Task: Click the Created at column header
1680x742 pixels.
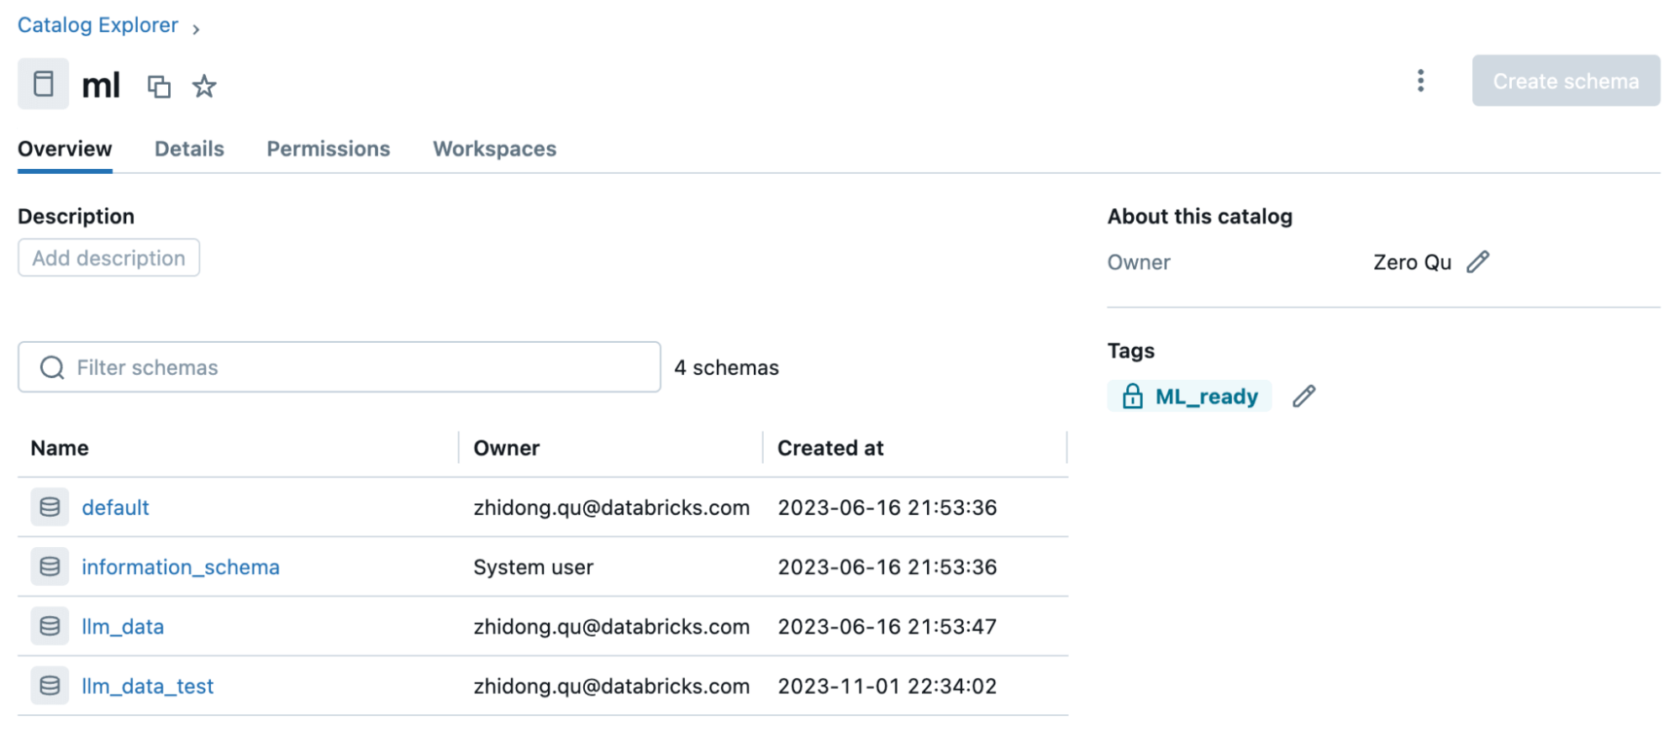Action: [830, 448]
